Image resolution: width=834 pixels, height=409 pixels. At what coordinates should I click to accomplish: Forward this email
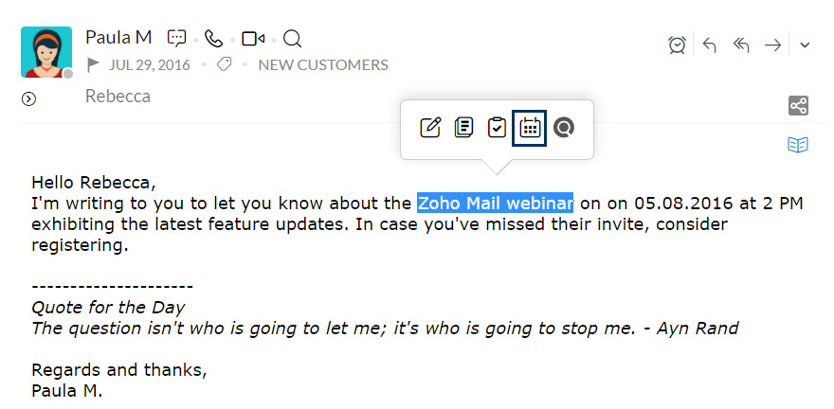click(773, 44)
